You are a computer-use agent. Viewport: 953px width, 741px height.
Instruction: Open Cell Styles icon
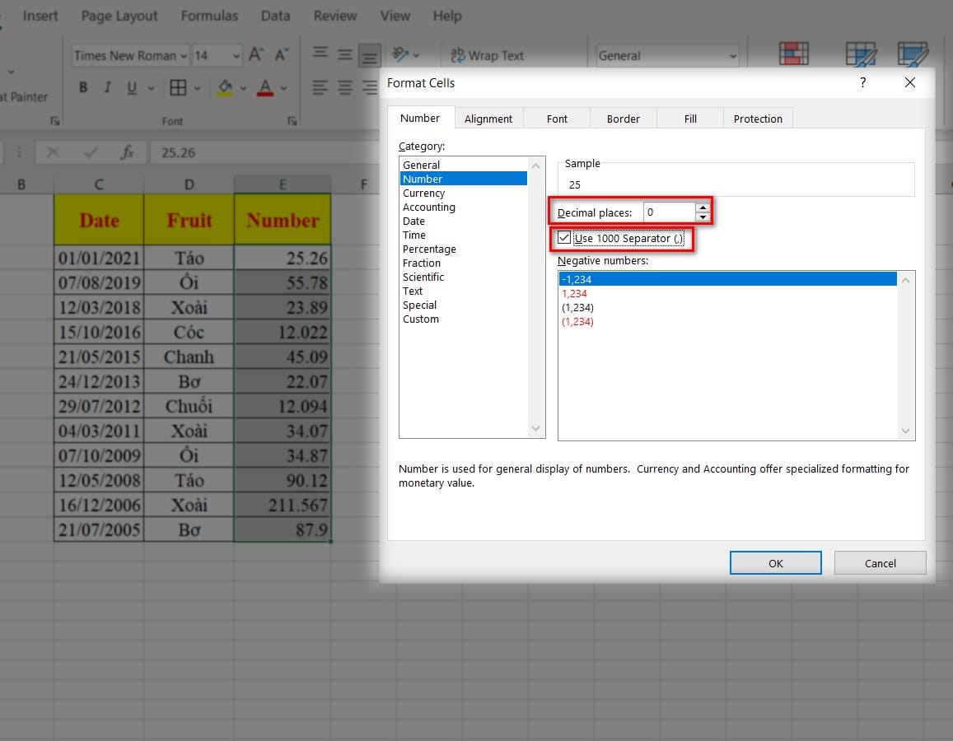913,54
